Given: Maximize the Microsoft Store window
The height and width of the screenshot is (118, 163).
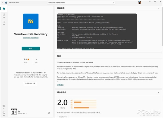Looking at the screenshot, I should [155, 2].
